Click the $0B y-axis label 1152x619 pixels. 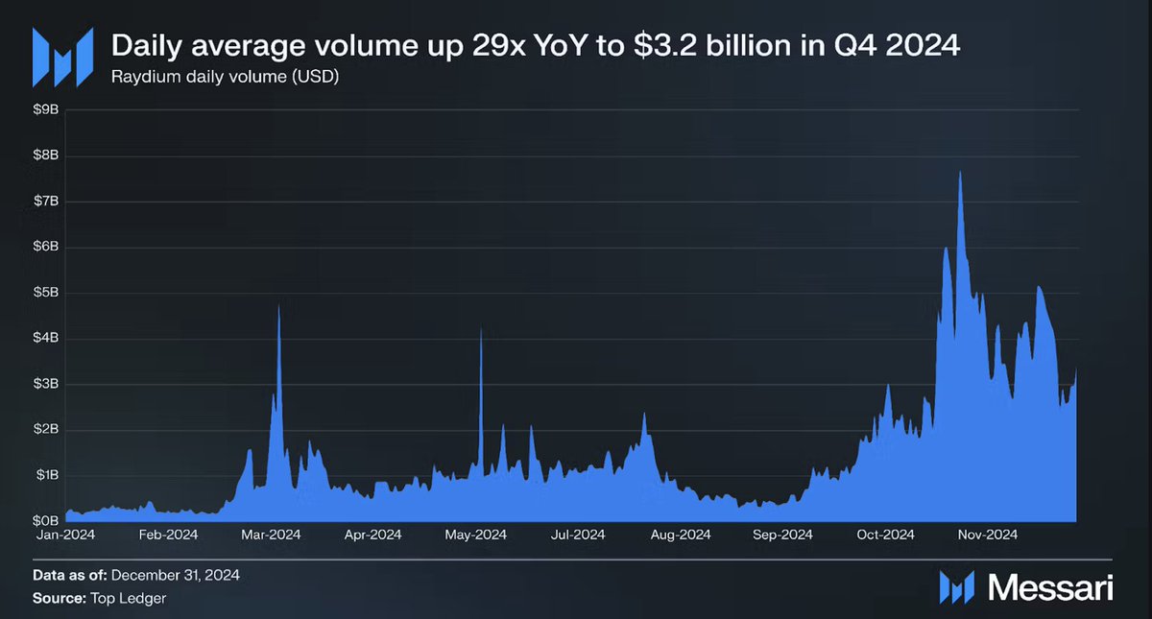click(46, 520)
